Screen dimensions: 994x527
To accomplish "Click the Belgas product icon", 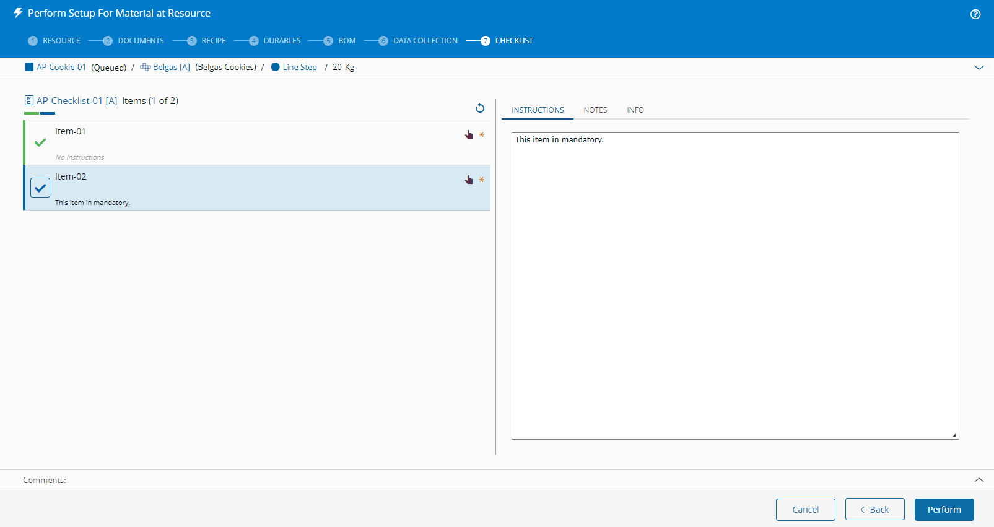I will tap(145, 67).
